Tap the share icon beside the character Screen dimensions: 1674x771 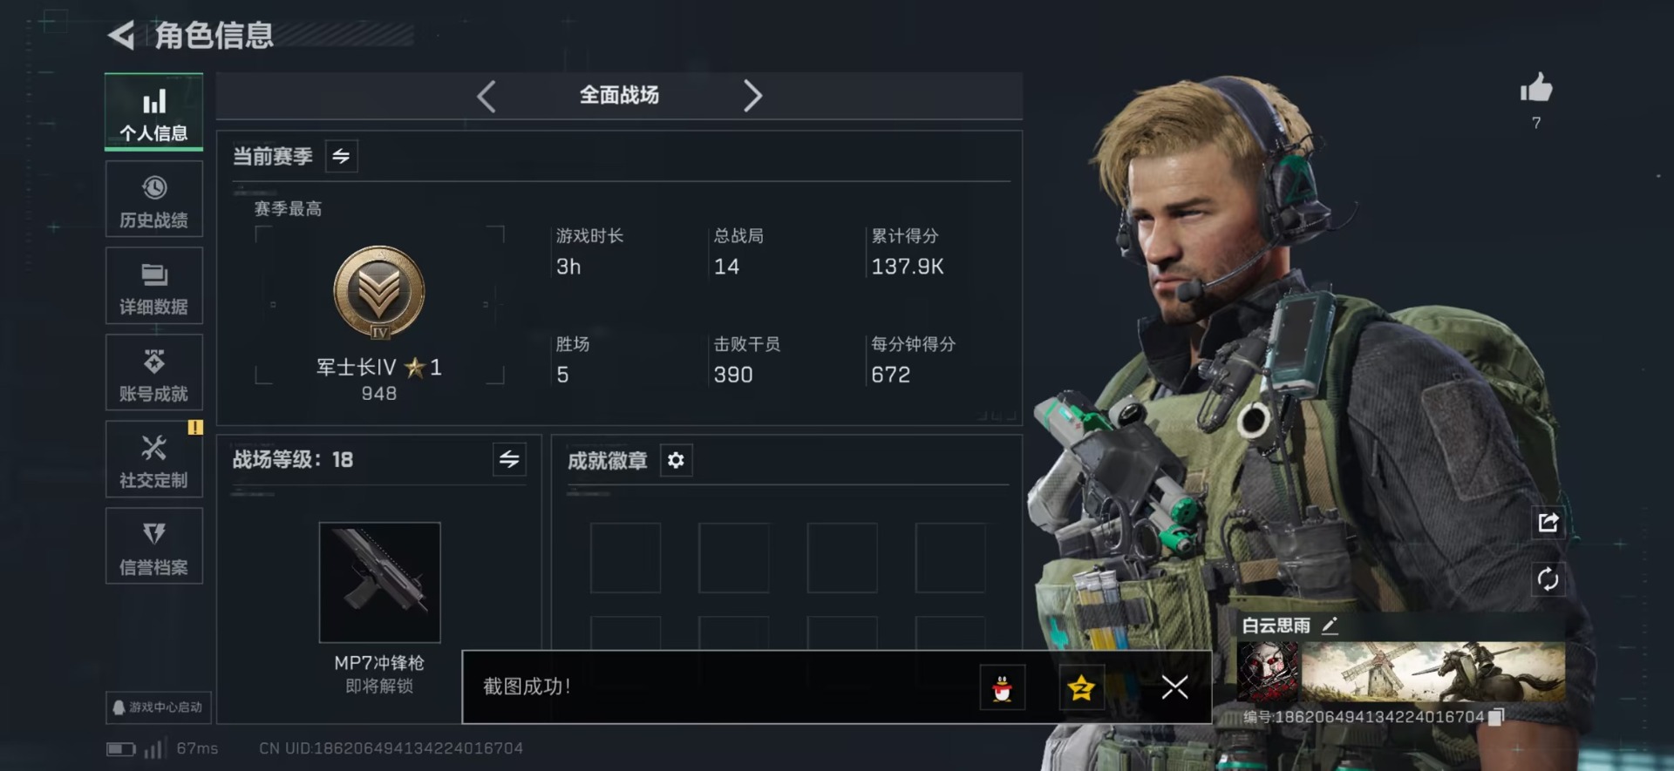[1548, 523]
